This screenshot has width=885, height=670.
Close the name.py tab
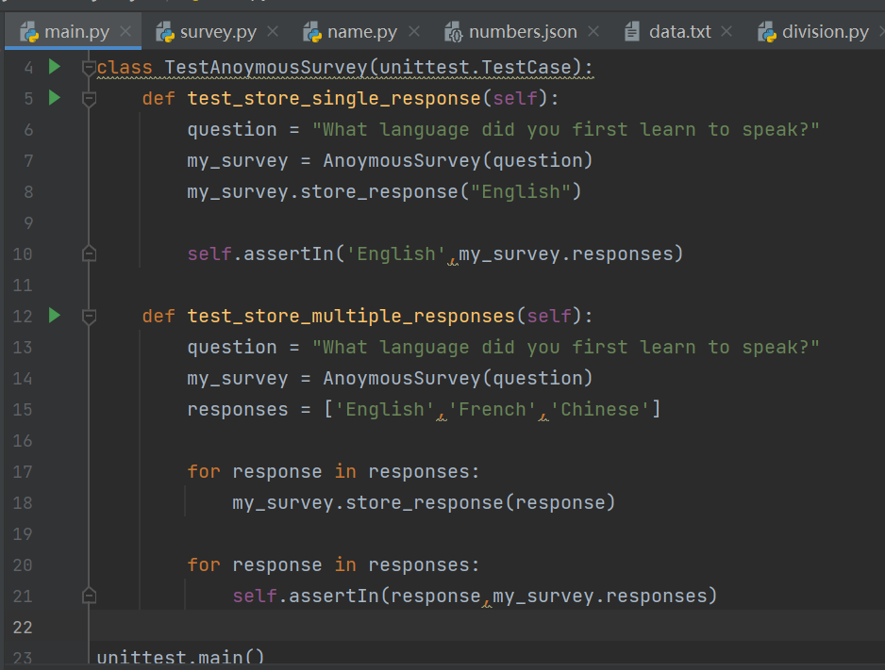click(x=413, y=32)
